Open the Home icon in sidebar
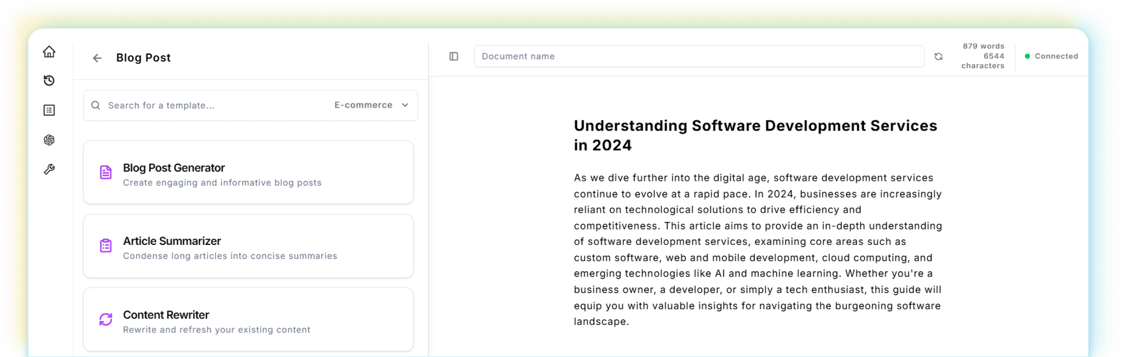1121x357 pixels. [x=49, y=51]
